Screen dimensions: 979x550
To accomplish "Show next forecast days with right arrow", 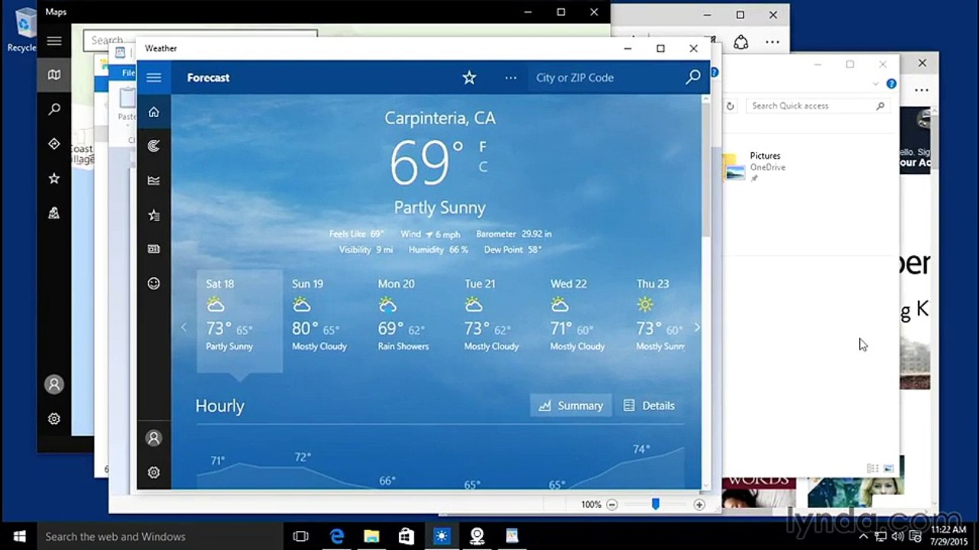I will [696, 327].
